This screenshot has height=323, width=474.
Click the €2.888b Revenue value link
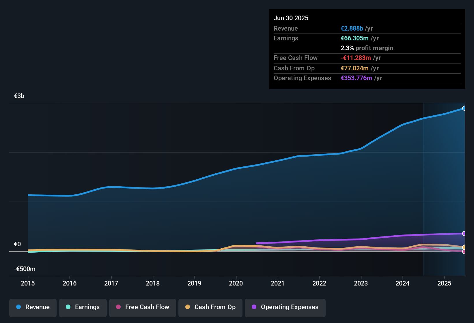352,28
